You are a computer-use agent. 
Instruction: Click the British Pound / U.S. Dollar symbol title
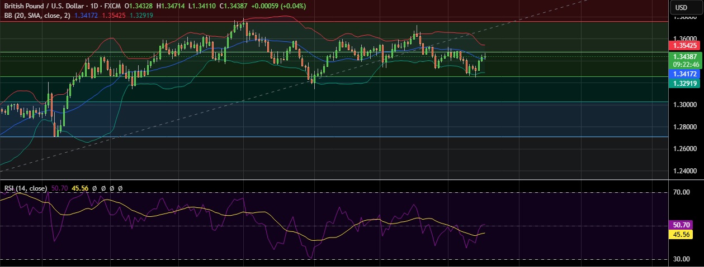coord(42,6)
